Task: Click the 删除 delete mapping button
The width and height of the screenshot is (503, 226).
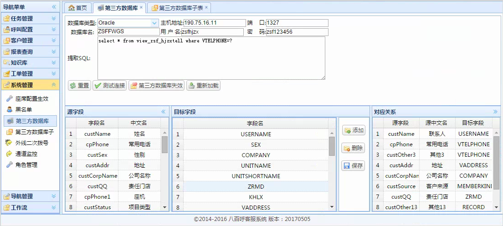Action: pyautogui.click(x=354, y=148)
